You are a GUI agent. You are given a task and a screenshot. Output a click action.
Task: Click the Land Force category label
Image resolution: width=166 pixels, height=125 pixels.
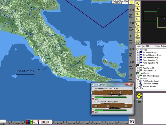click(144, 73)
